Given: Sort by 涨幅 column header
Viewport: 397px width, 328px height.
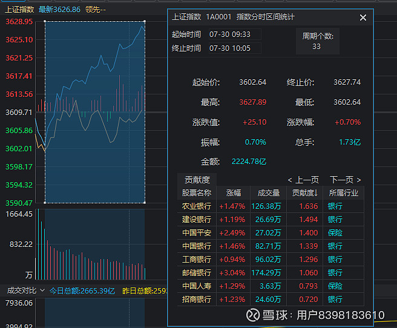Looking at the screenshot, I should click(234, 193).
